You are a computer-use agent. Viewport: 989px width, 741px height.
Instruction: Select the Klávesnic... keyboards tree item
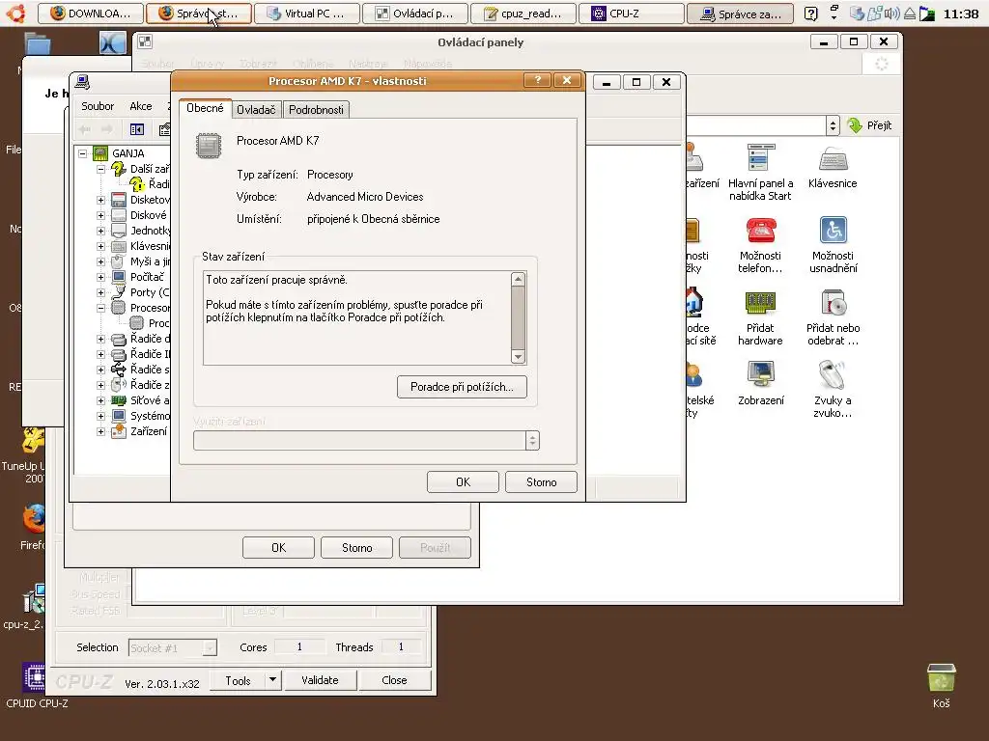coord(140,246)
